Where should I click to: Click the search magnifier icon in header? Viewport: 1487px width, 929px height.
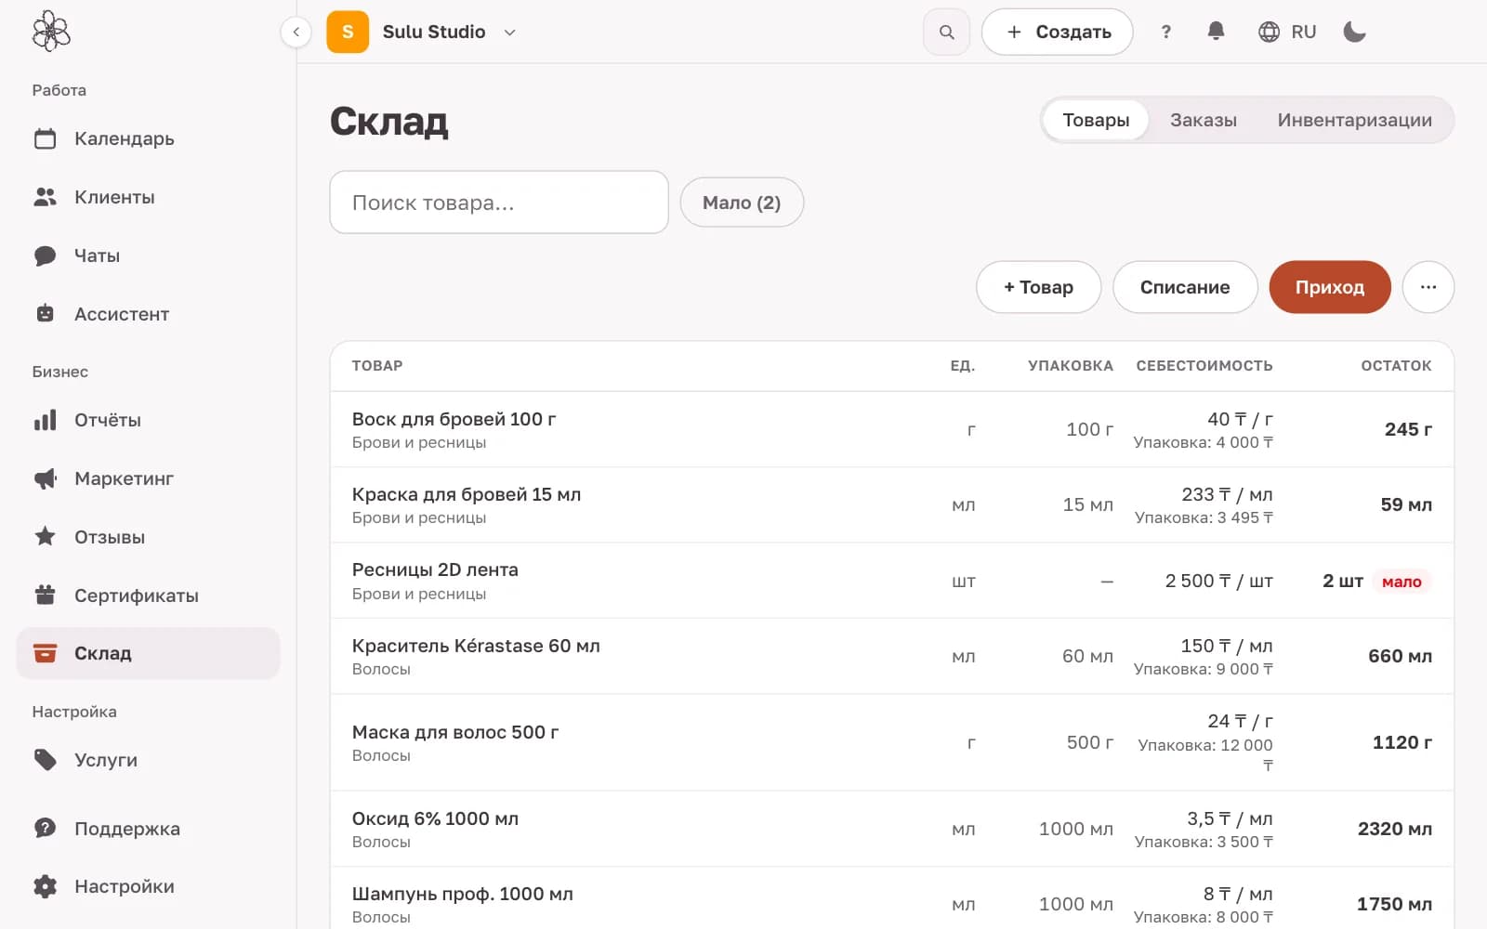pos(946,32)
